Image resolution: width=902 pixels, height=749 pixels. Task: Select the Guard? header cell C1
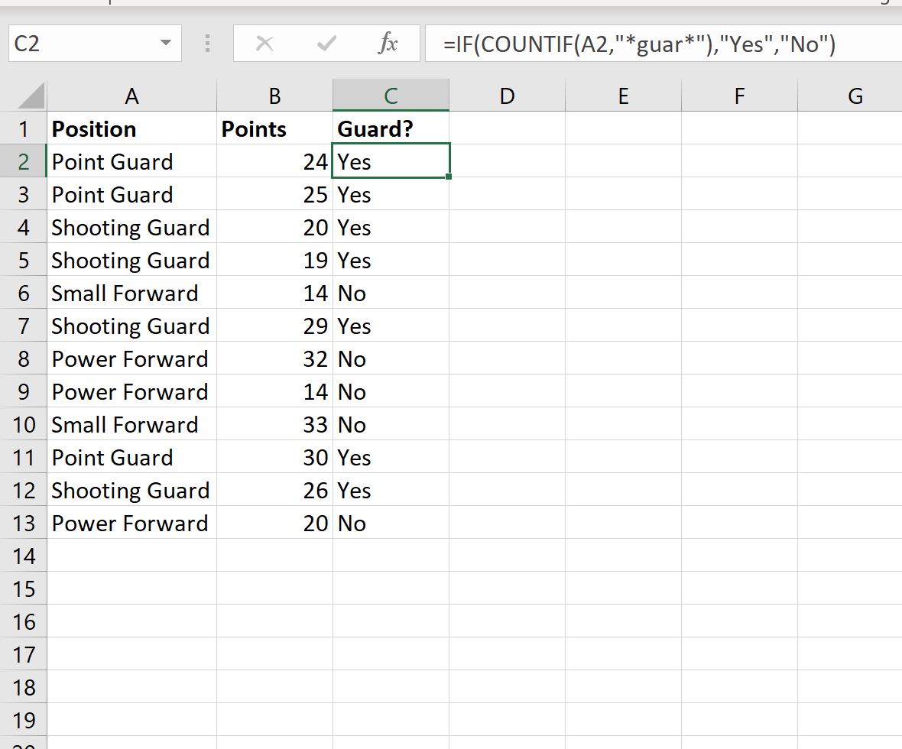click(391, 128)
